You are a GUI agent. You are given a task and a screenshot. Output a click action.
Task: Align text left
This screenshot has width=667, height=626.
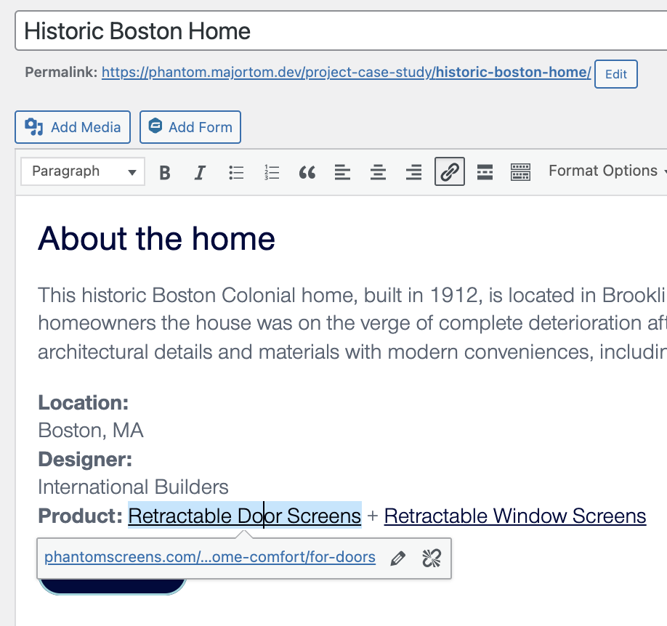(342, 172)
